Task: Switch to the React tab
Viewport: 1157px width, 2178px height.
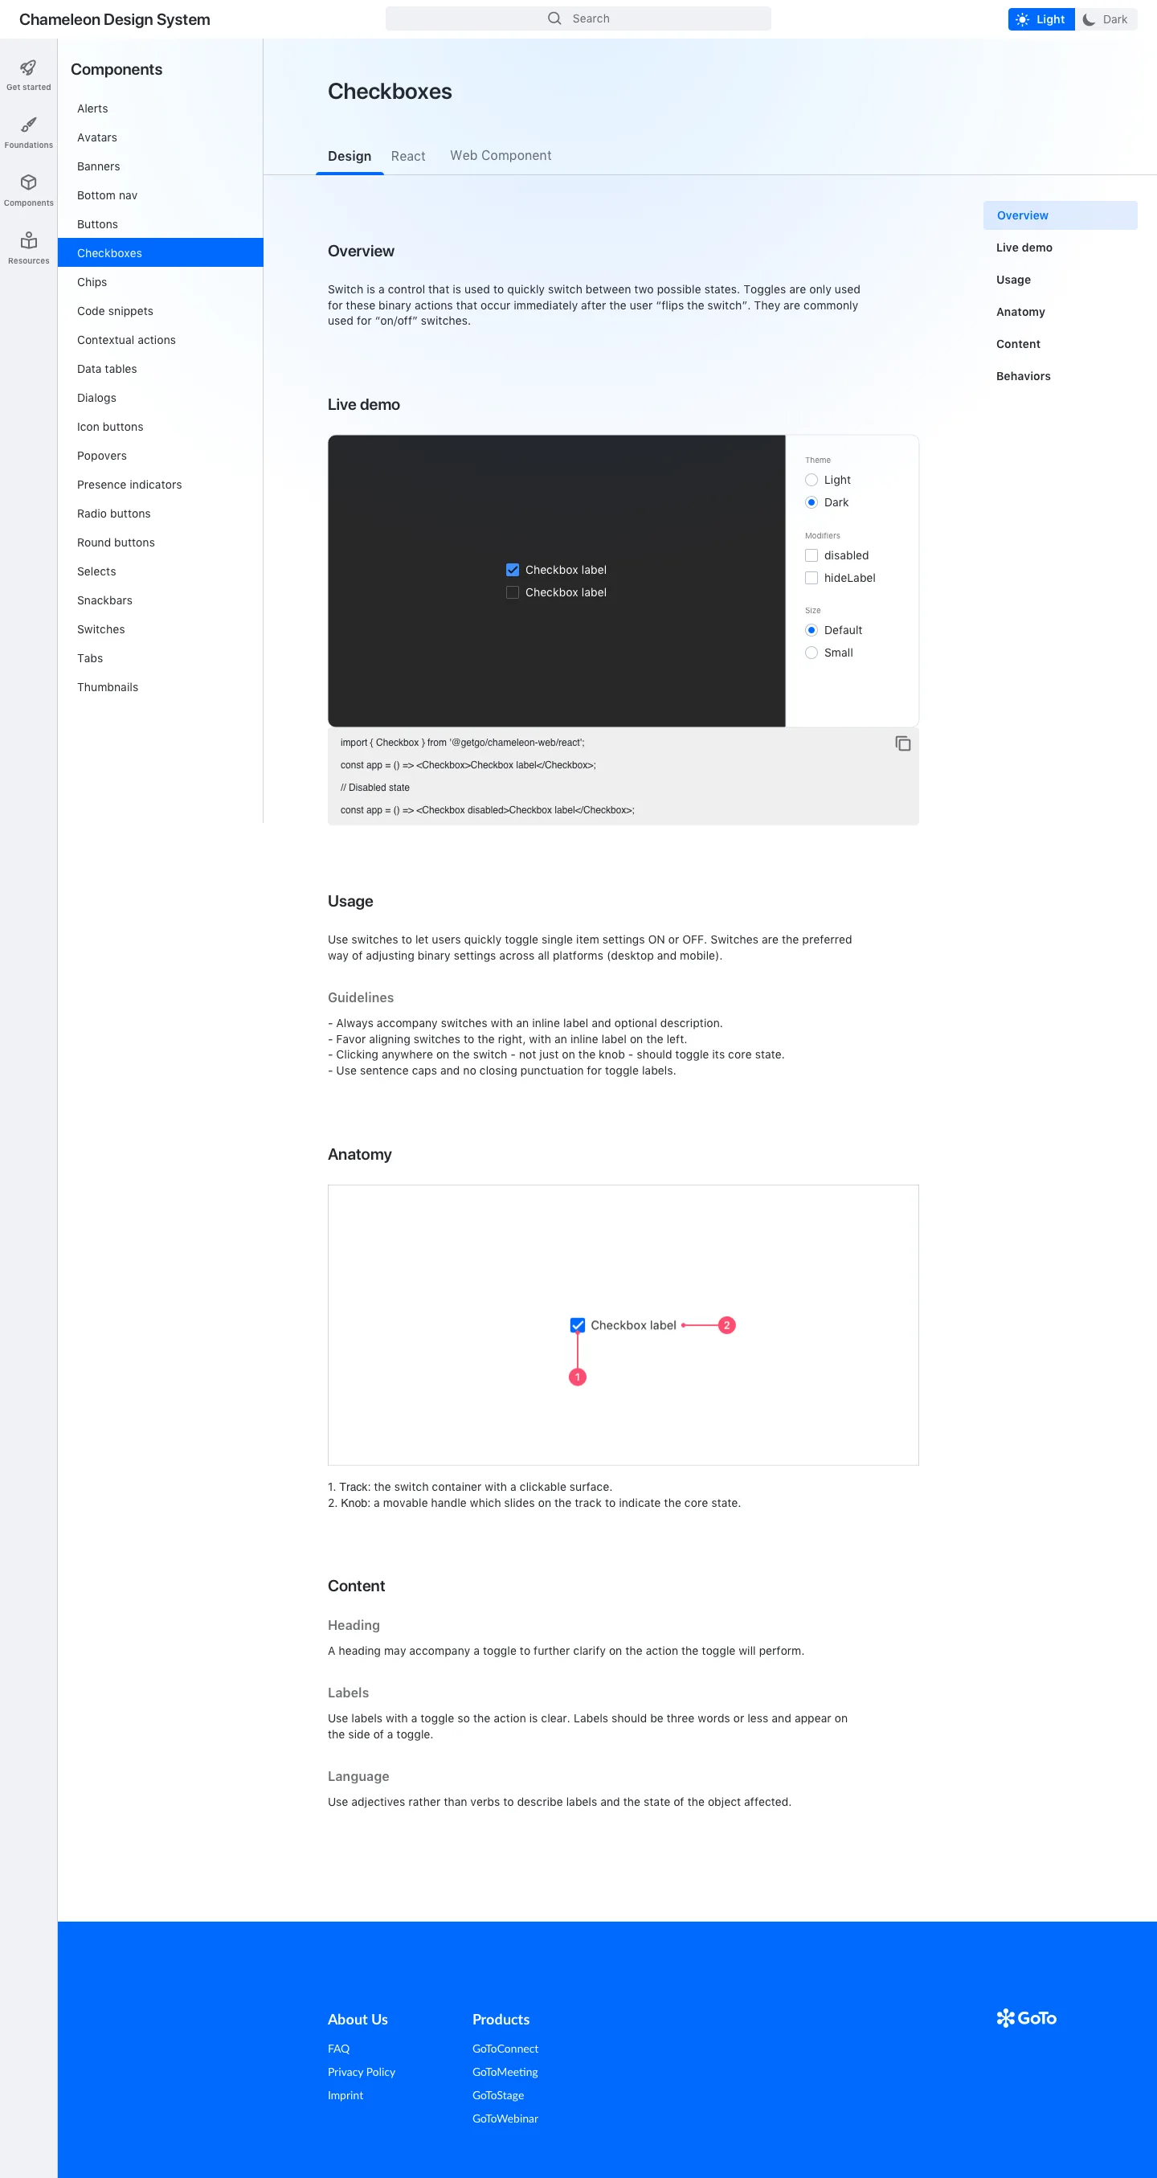Action: (x=408, y=157)
